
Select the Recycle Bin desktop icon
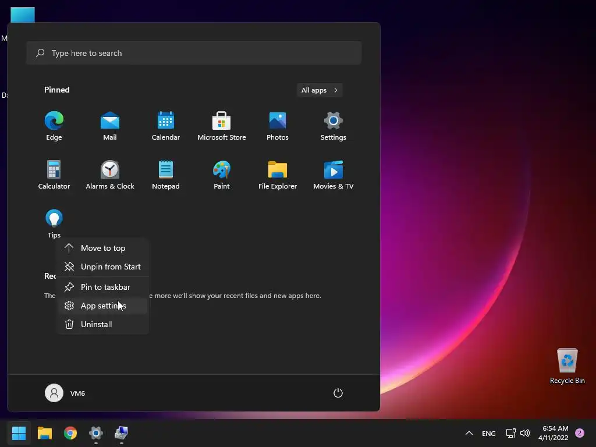[x=567, y=366]
